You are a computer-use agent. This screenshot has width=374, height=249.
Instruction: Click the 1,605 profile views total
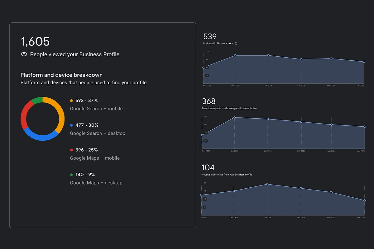click(35, 42)
